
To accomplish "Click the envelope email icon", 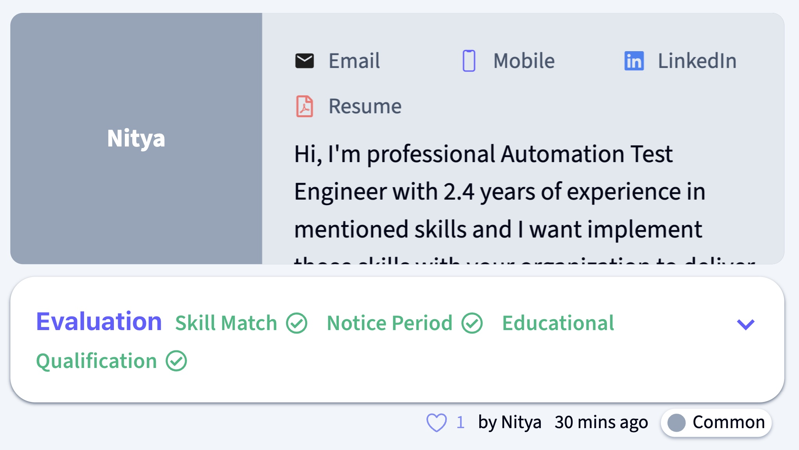I will coord(304,61).
